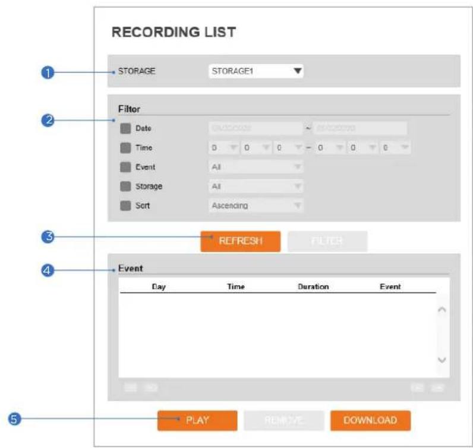473x448 pixels.
Task: Enable the Time filter checkbox
Action: [x=125, y=148]
